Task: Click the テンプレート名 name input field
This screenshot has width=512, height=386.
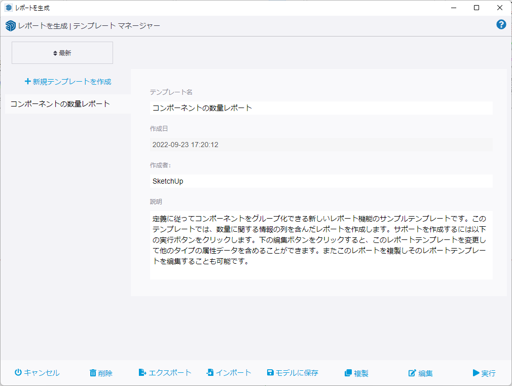Action: 320,108
